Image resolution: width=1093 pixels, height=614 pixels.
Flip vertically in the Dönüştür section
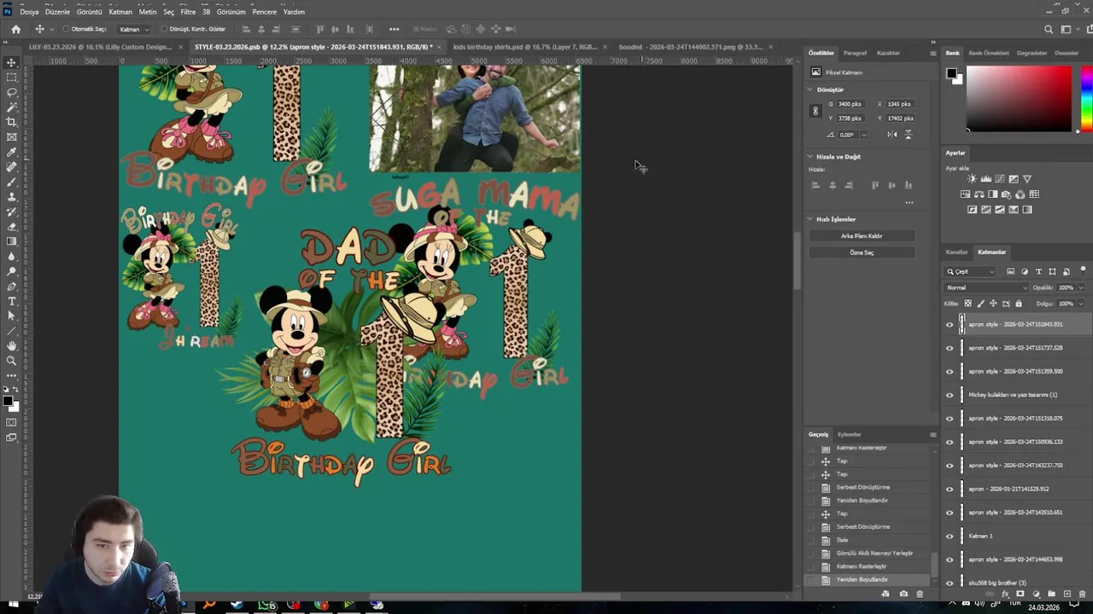[x=908, y=135]
